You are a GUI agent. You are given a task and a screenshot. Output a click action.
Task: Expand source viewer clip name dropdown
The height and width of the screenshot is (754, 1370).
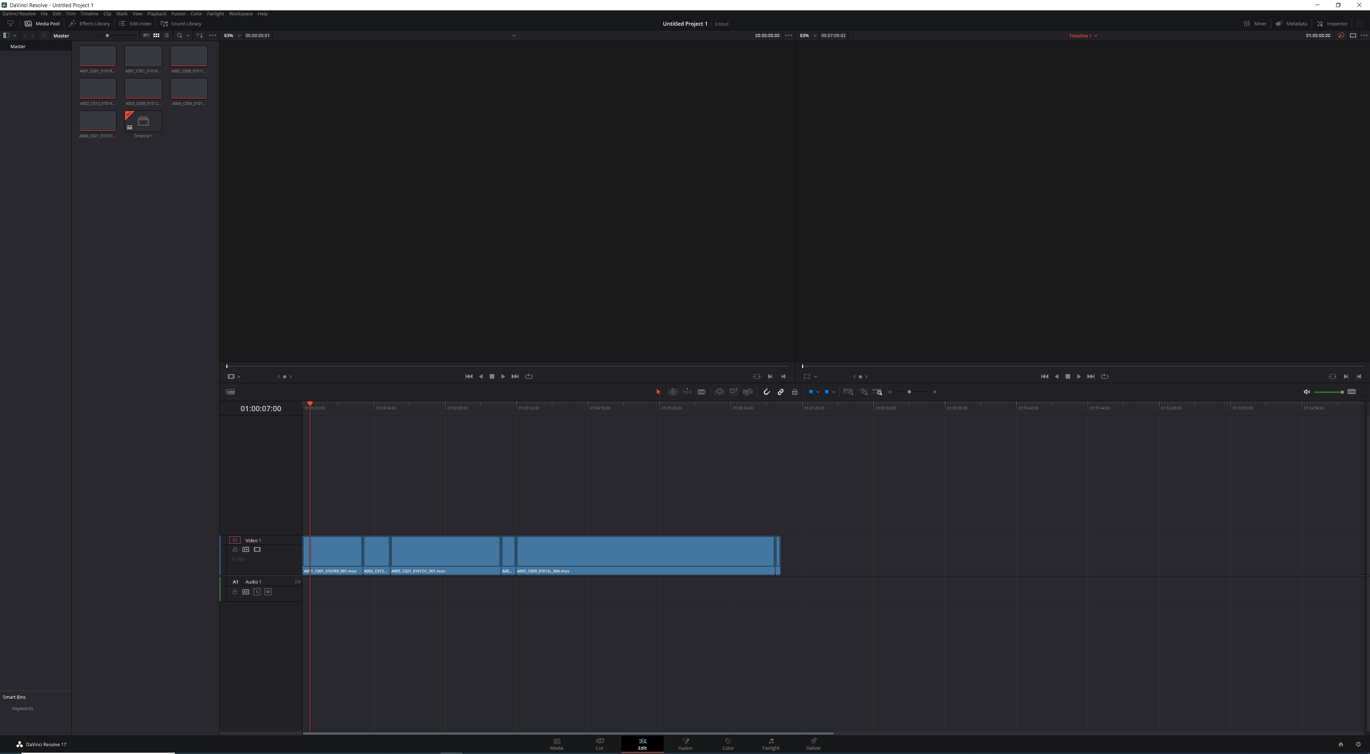click(x=514, y=36)
